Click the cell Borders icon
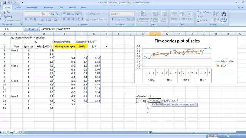The width and height of the screenshot is (246, 138). pyautogui.click(x=42, y=20)
